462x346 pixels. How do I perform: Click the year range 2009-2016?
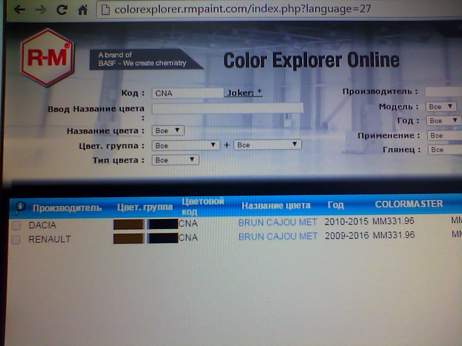[346, 236]
